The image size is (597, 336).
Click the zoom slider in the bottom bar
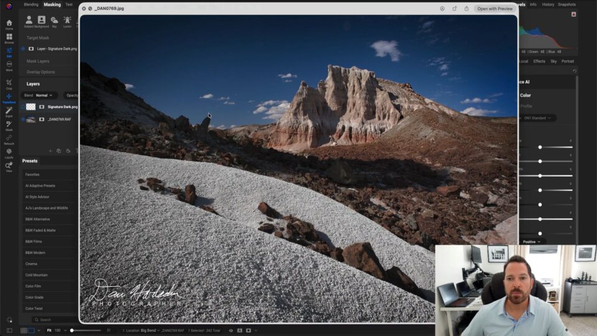pyautogui.click(x=86, y=330)
